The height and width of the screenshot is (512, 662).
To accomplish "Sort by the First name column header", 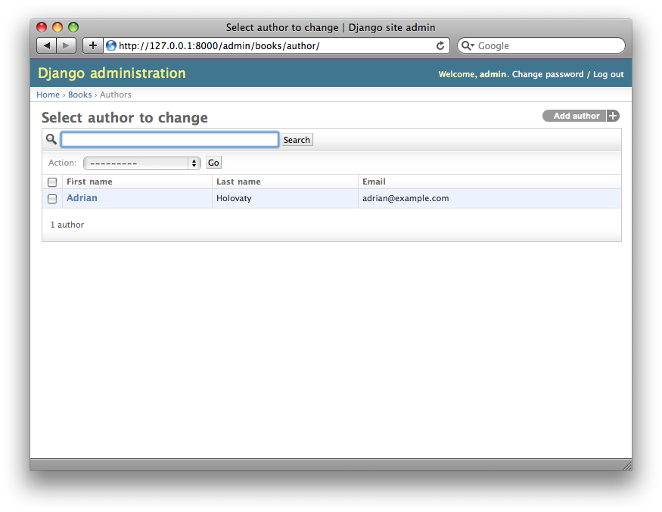I will click(89, 182).
